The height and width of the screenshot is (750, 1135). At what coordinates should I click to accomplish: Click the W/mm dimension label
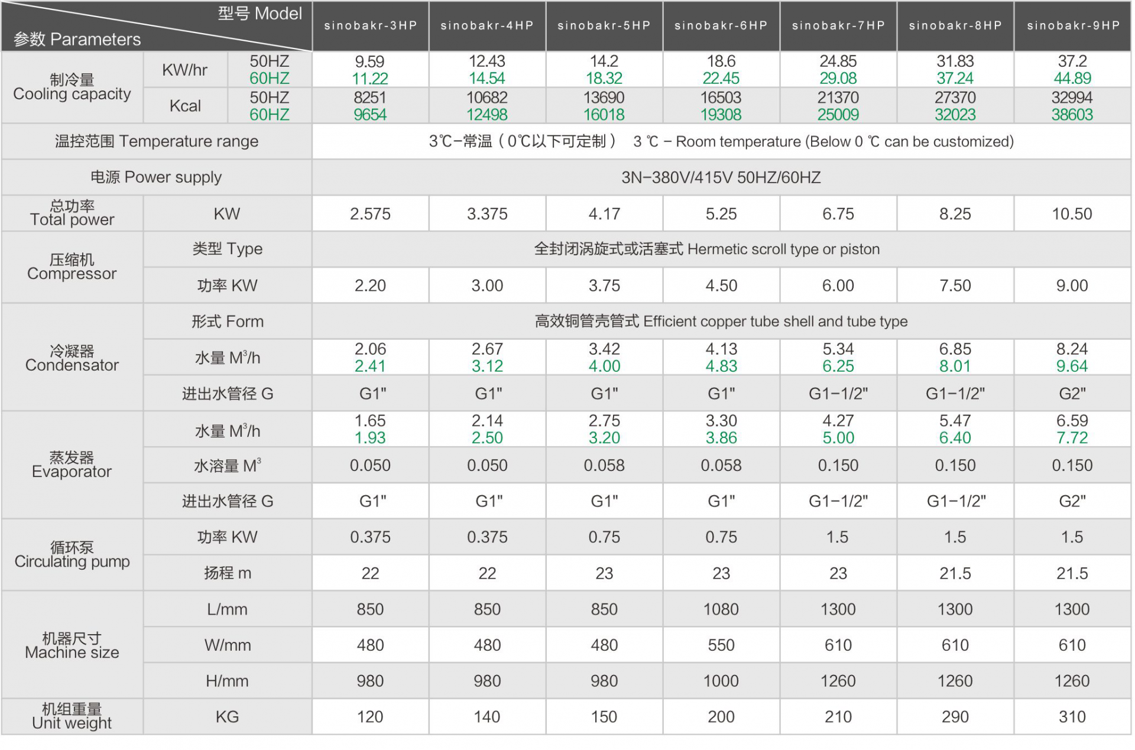[228, 645]
